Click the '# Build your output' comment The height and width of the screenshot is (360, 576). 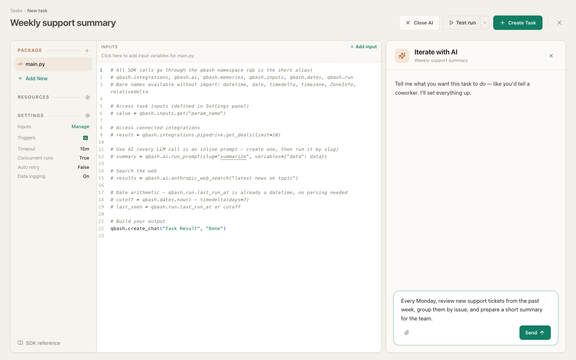coord(138,221)
